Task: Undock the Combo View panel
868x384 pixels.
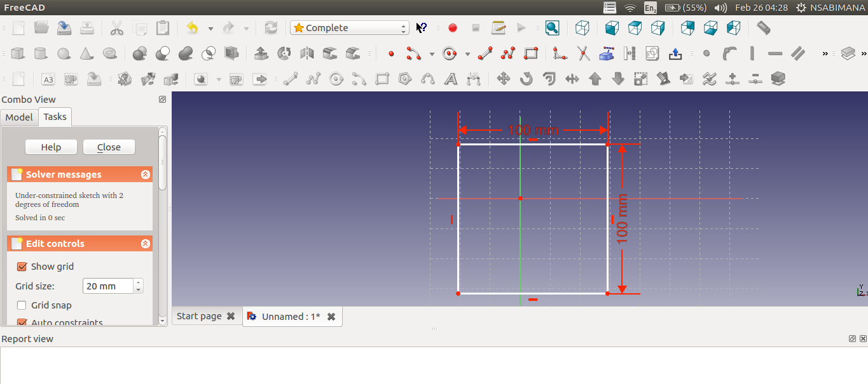Action: click(x=162, y=100)
